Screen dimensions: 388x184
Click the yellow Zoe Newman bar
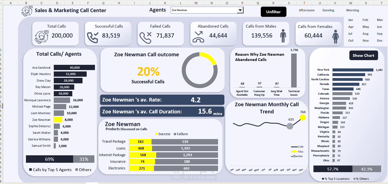58,120
